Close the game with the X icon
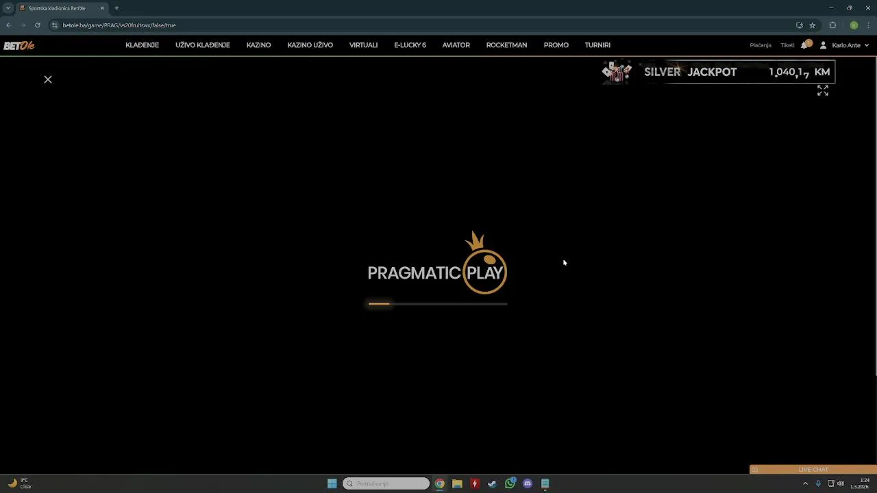The height and width of the screenshot is (493, 877). tap(48, 79)
